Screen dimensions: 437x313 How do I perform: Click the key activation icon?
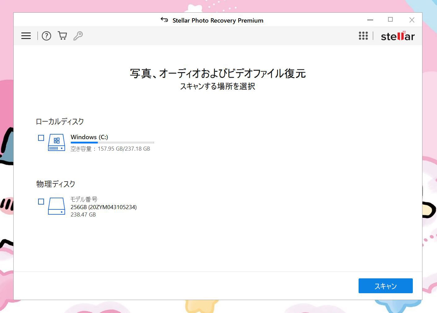pyautogui.click(x=78, y=36)
